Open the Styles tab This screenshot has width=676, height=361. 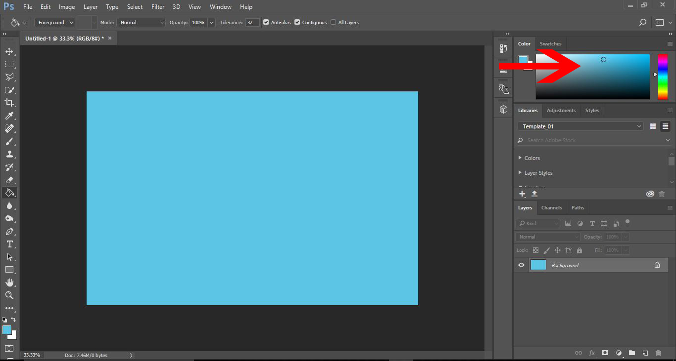pos(592,110)
